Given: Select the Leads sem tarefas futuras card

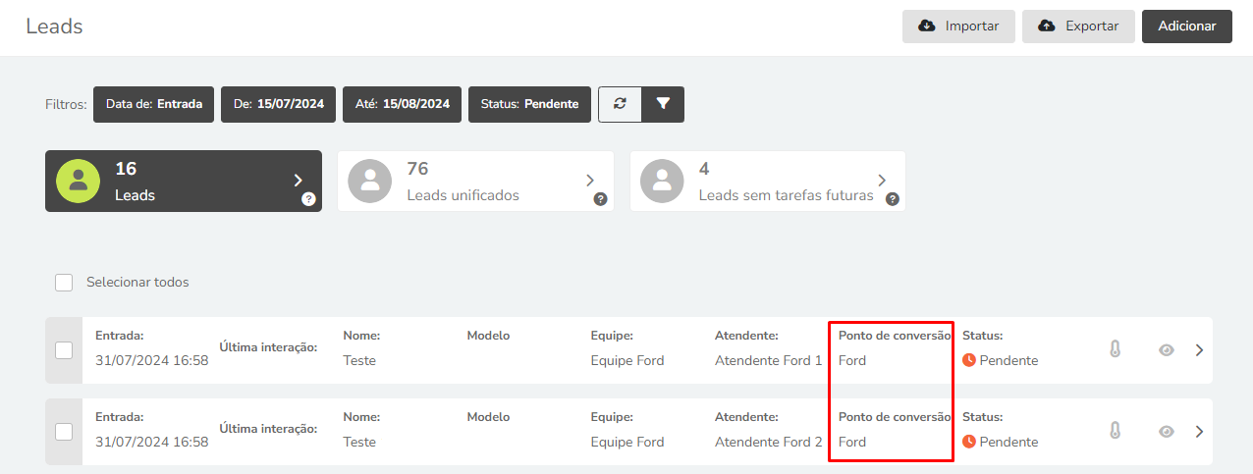Looking at the screenshot, I should [768, 182].
